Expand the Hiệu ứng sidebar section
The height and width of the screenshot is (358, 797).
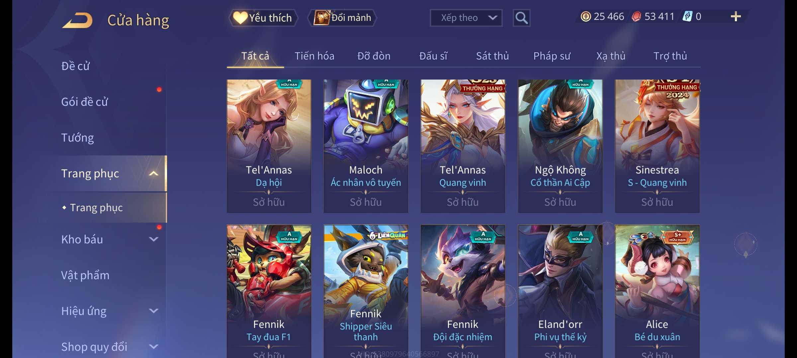click(x=154, y=311)
